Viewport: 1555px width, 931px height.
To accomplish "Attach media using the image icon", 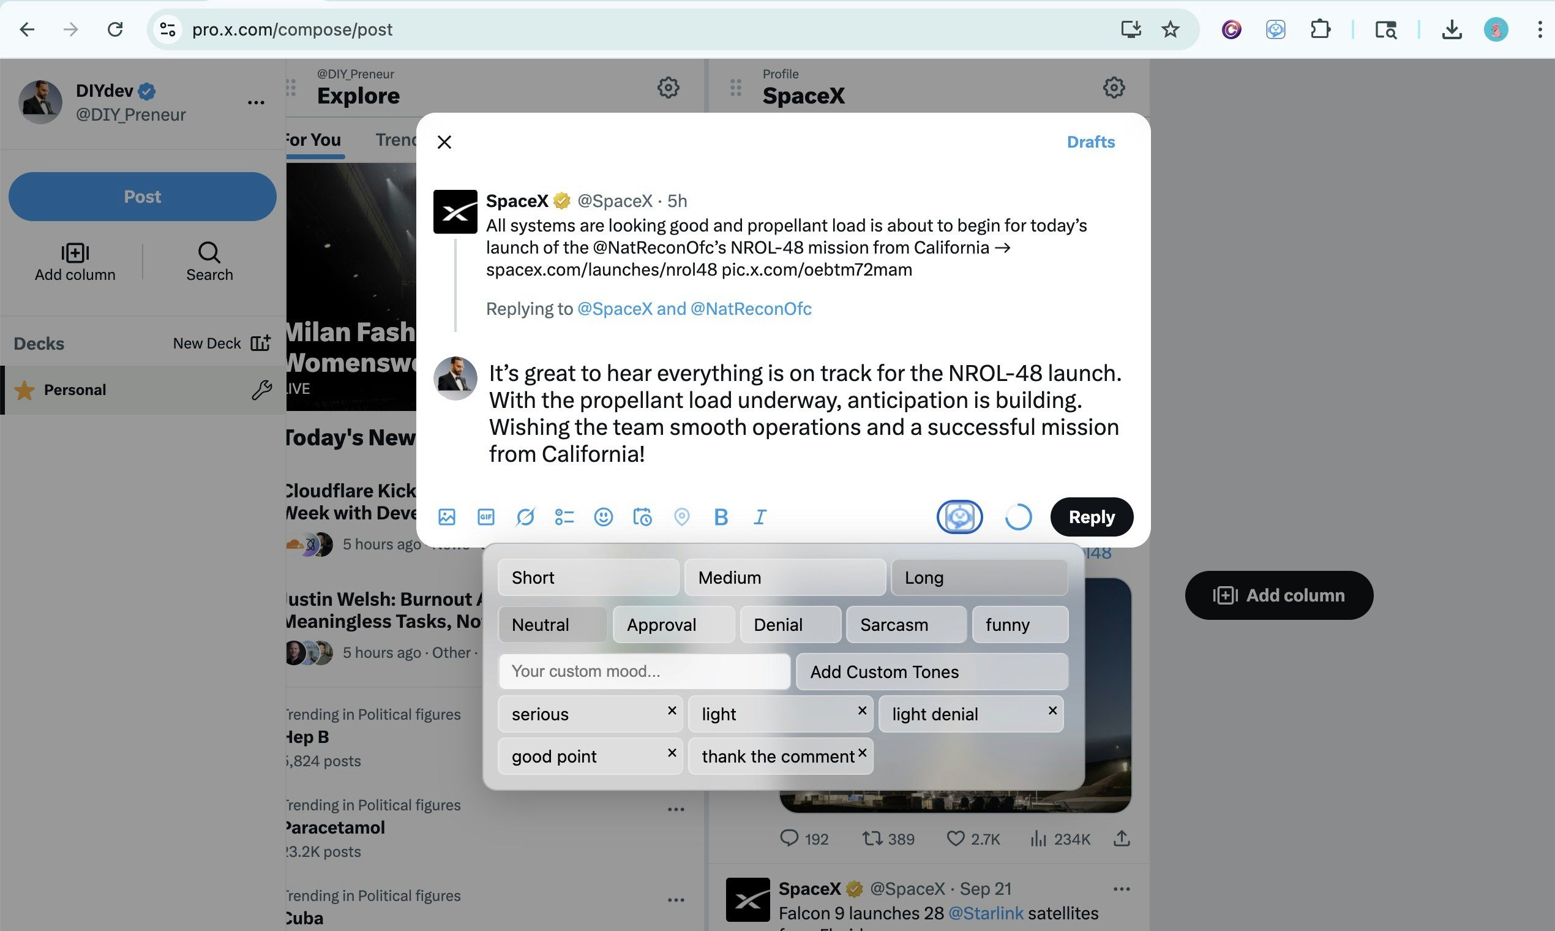I will click(446, 517).
